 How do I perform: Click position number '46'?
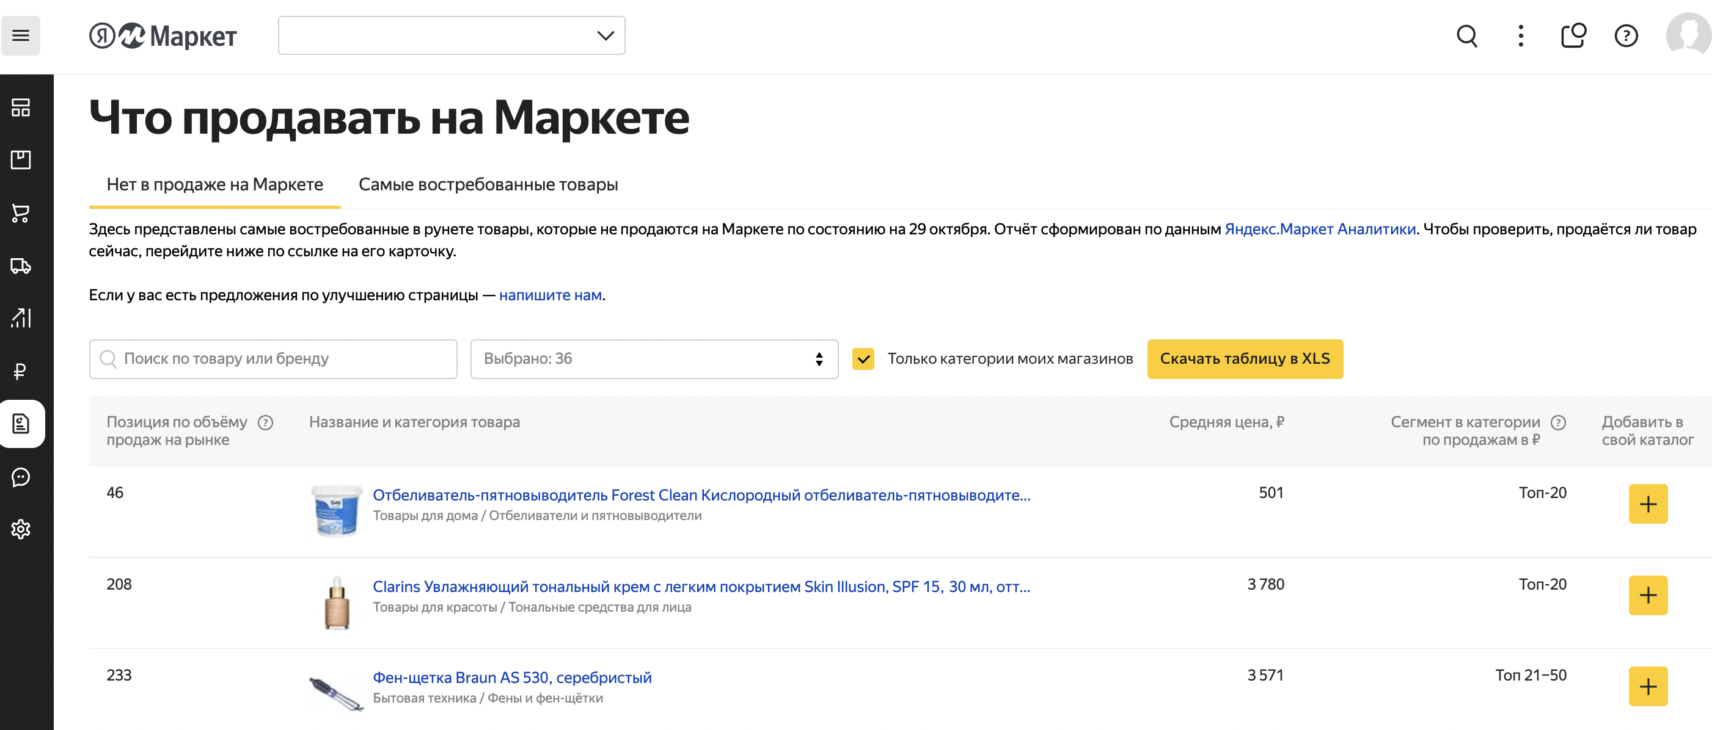point(115,493)
